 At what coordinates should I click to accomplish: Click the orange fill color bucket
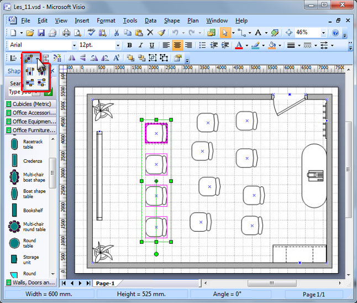[x=272, y=45]
